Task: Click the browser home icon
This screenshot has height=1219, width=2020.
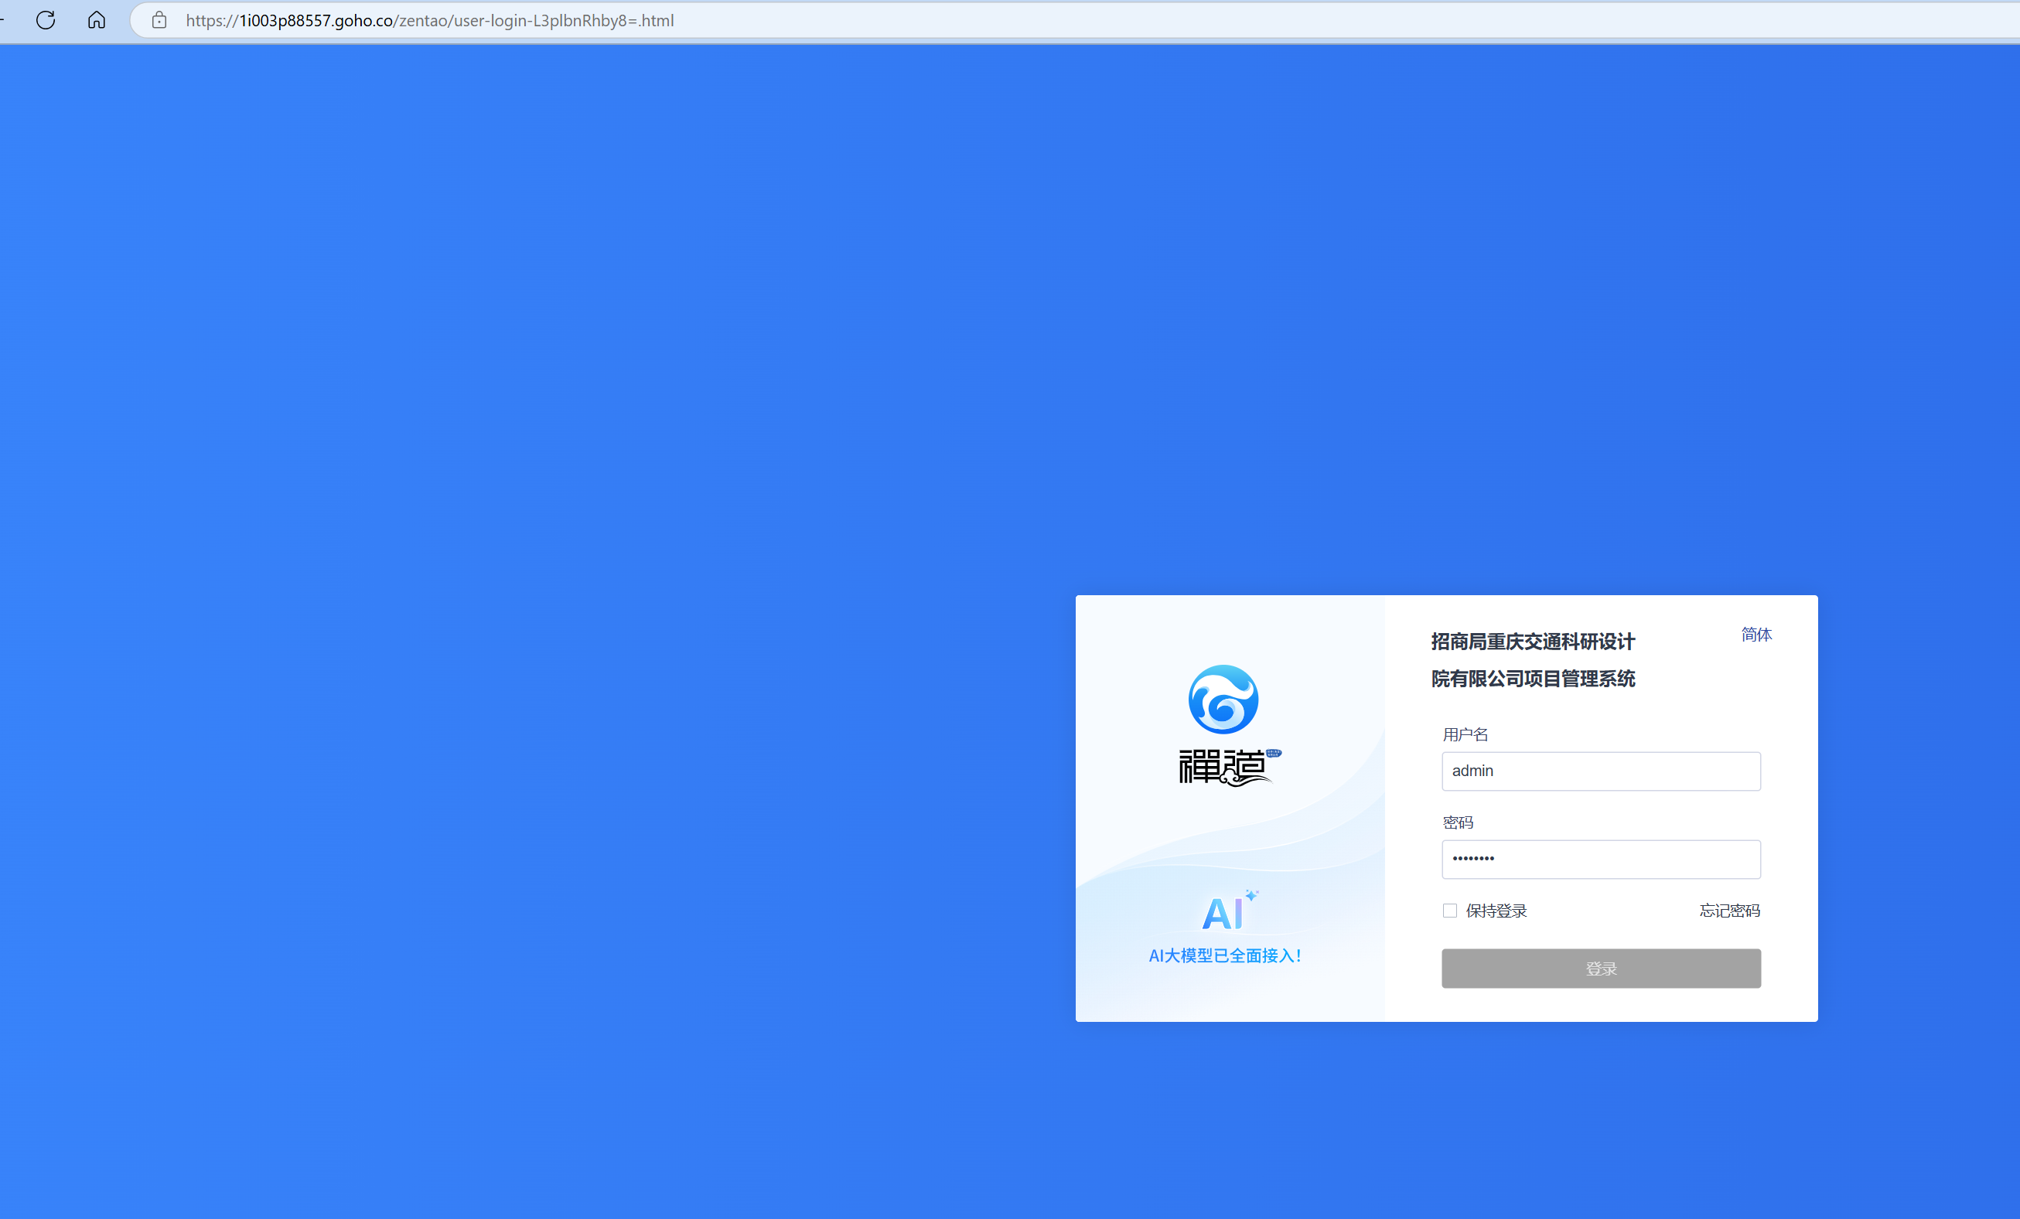Action: point(97,19)
